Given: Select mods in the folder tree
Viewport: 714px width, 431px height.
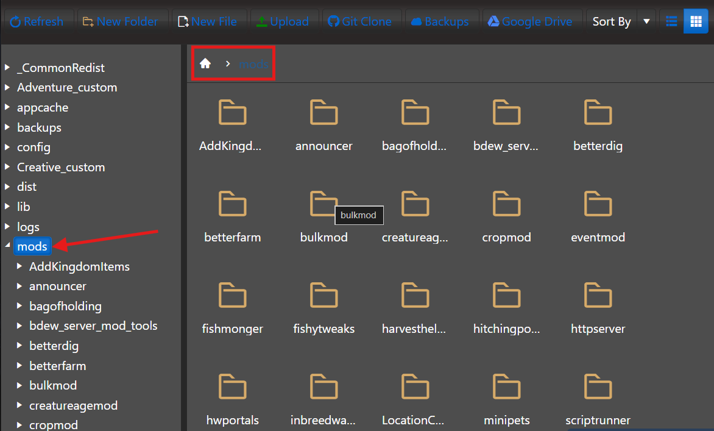Looking at the screenshot, I should tap(32, 246).
